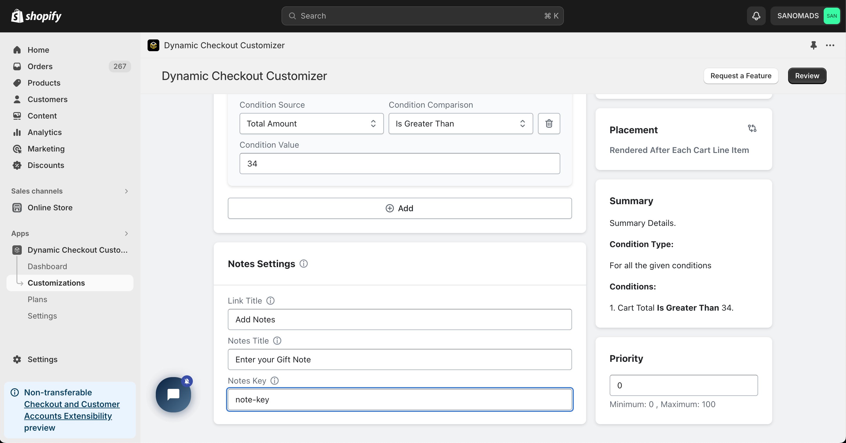The width and height of the screenshot is (846, 443).
Task: Click the Discounts badge icon
Action: tap(17, 165)
